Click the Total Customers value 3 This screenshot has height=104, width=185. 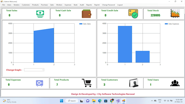pyautogui.click(x=104, y=84)
